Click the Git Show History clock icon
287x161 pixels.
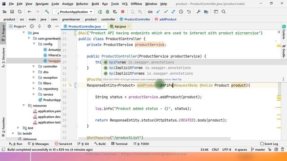pyautogui.click(x=181, y=12)
